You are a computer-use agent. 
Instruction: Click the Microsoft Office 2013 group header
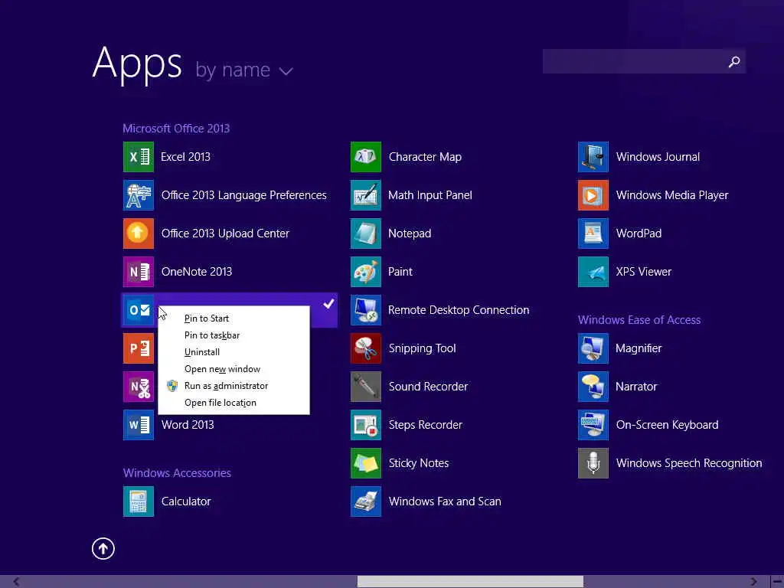click(176, 129)
